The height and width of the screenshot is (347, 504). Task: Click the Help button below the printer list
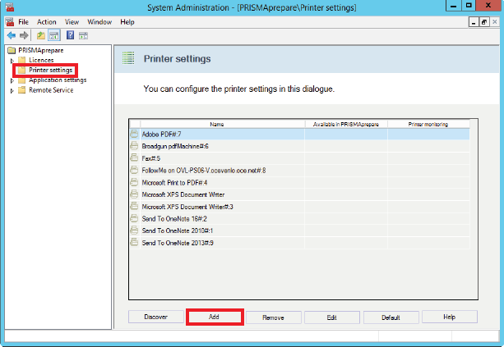pos(450,317)
